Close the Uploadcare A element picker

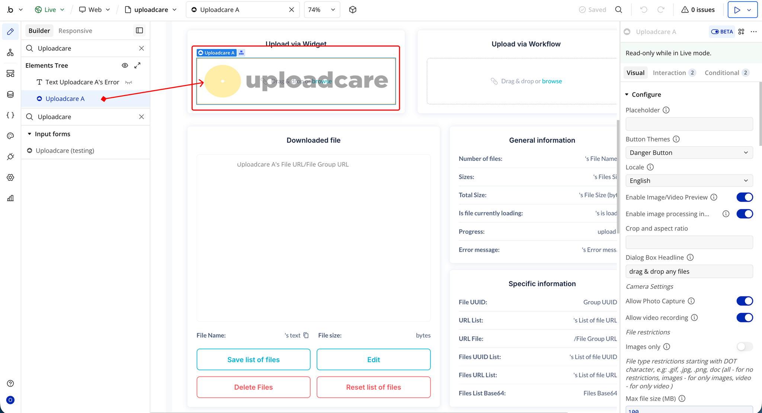coord(292,10)
